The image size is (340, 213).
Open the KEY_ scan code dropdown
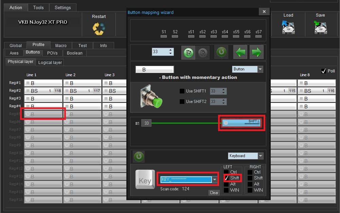(215, 180)
